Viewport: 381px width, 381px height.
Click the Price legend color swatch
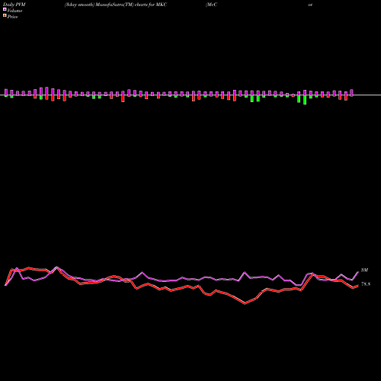point(5,16)
